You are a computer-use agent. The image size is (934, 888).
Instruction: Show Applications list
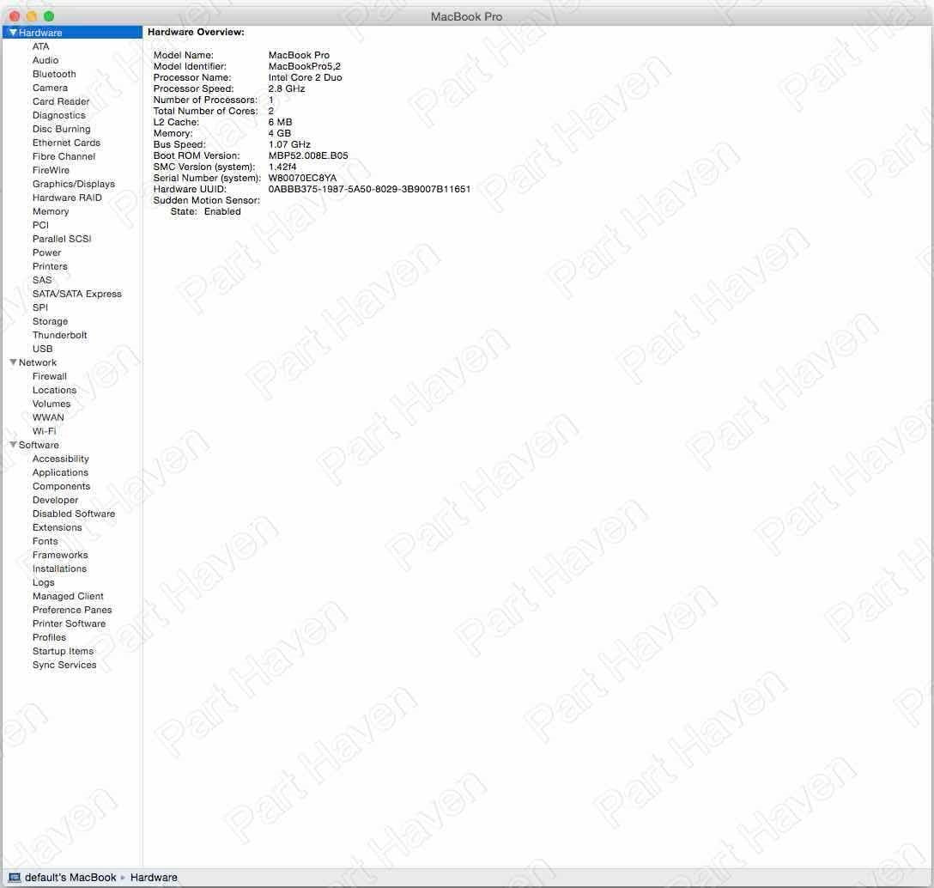[60, 472]
